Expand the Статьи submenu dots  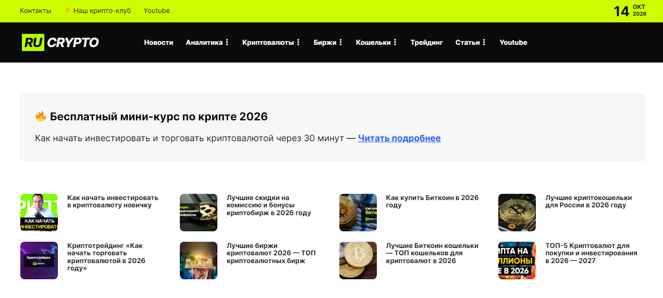484,42
